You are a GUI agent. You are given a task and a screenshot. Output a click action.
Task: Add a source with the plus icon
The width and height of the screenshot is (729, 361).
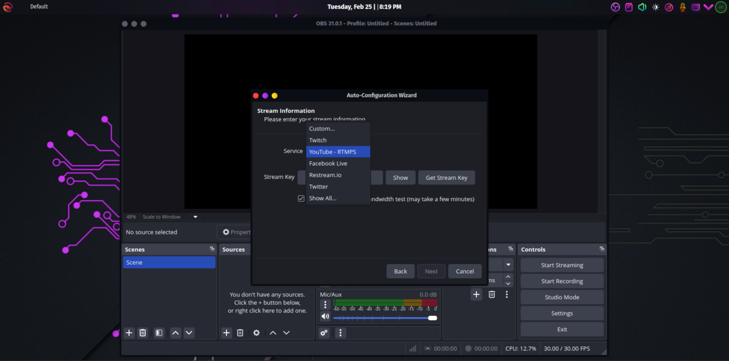tap(227, 333)
